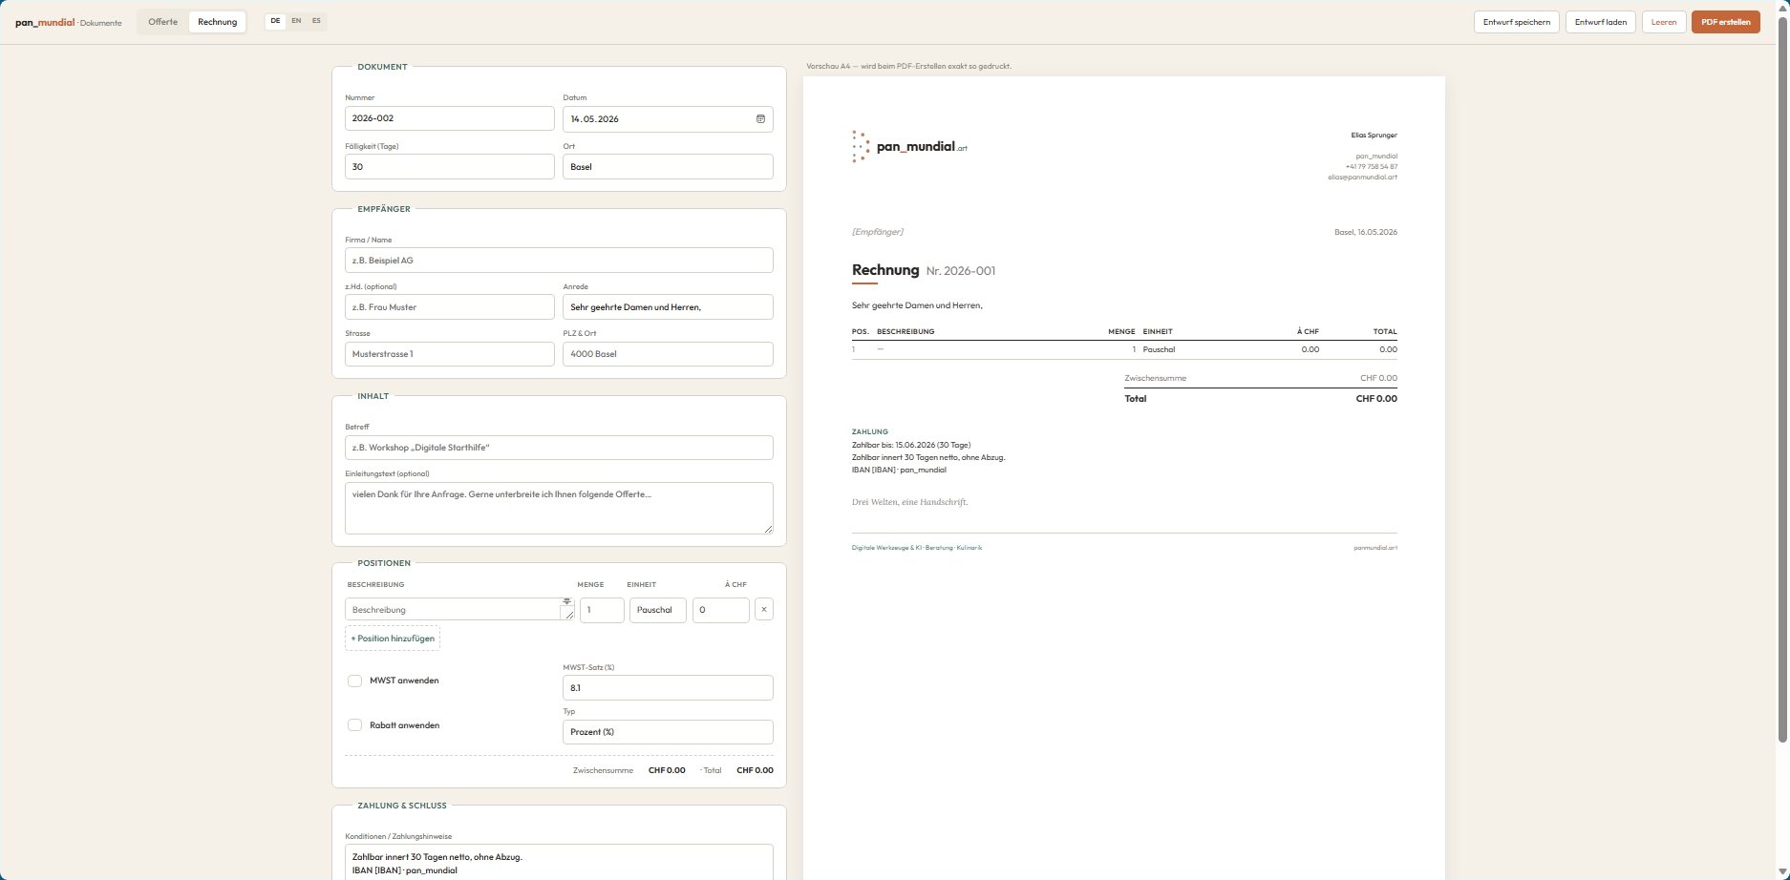Click the page vertical scrollbar
The image size is (1790, 880).
point(1782,382)
